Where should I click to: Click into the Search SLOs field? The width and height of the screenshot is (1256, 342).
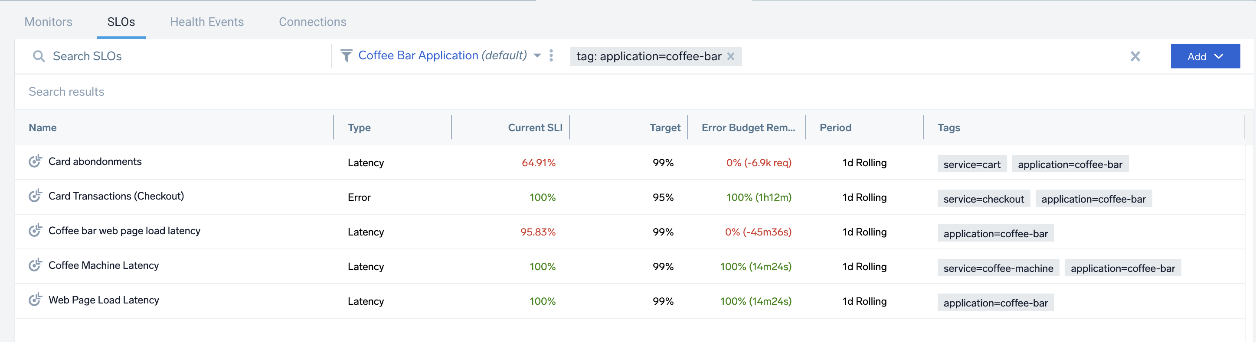tap(185, 56)
